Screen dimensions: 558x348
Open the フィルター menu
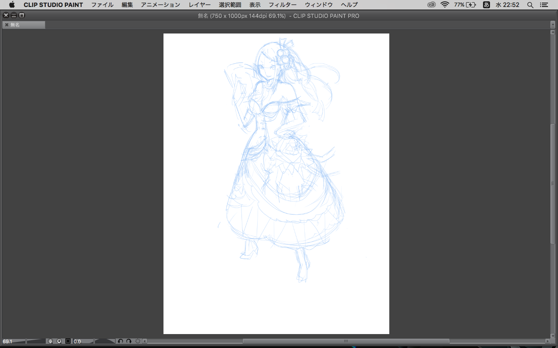click(x=282, y=5)
